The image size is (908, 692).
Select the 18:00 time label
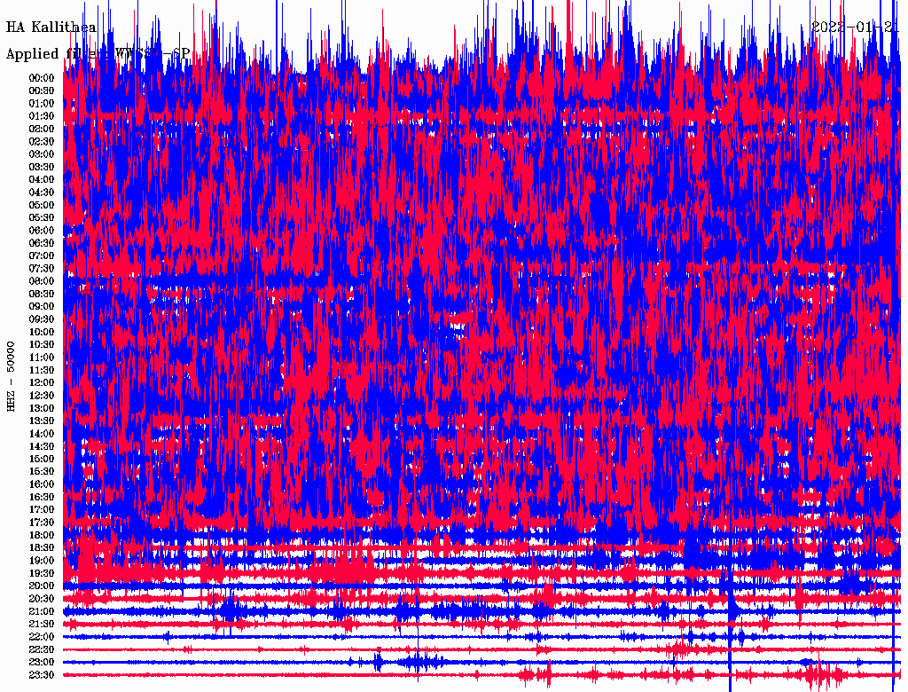coord(42,536)
